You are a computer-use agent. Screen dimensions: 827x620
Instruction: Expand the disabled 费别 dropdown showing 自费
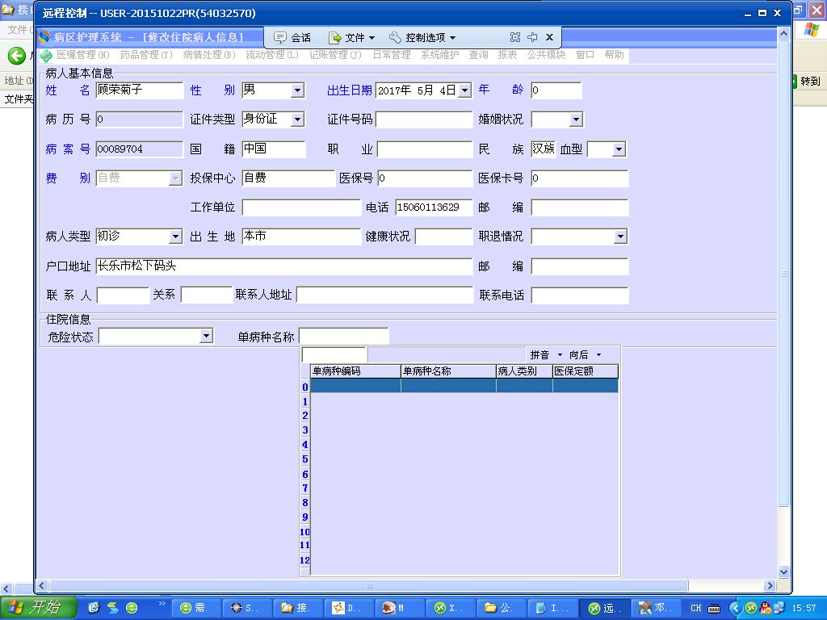[175, 178]
